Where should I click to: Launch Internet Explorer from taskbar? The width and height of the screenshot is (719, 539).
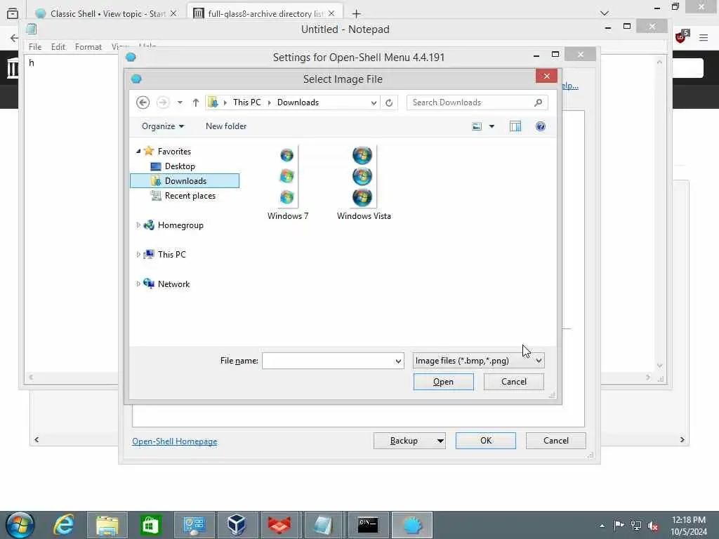pos(64,525)
